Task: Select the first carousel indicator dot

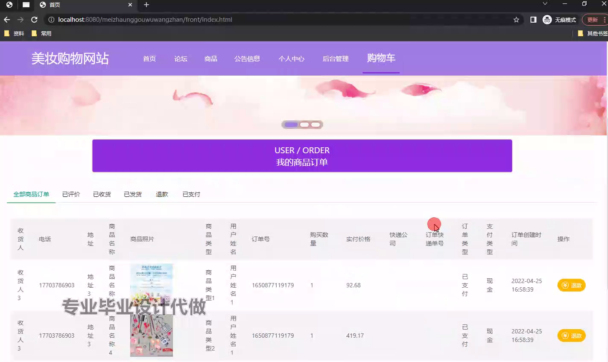Action: coord(291,125)
